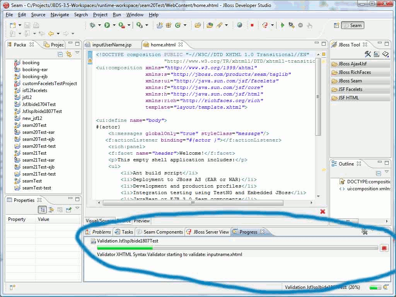Open the Outline view menu arrow
Viewport: 396px width, 297px height.
click(x=387, y=172)
